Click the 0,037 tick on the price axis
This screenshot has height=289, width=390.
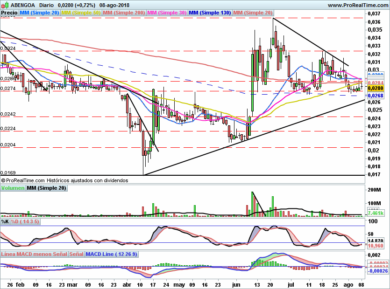374,14
